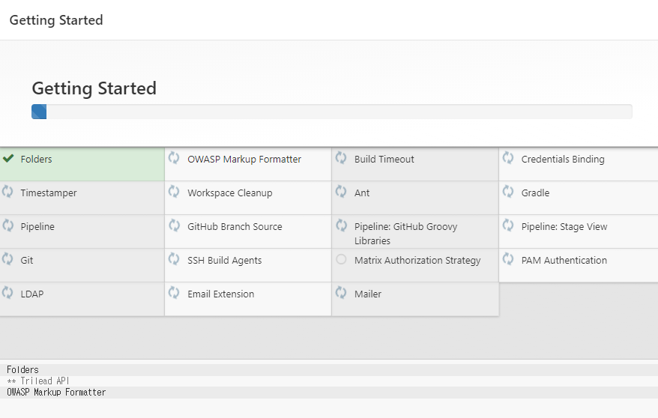Click the spinner icon beside Email Extension
658x418 pixels.
click(x=174, y=293)
